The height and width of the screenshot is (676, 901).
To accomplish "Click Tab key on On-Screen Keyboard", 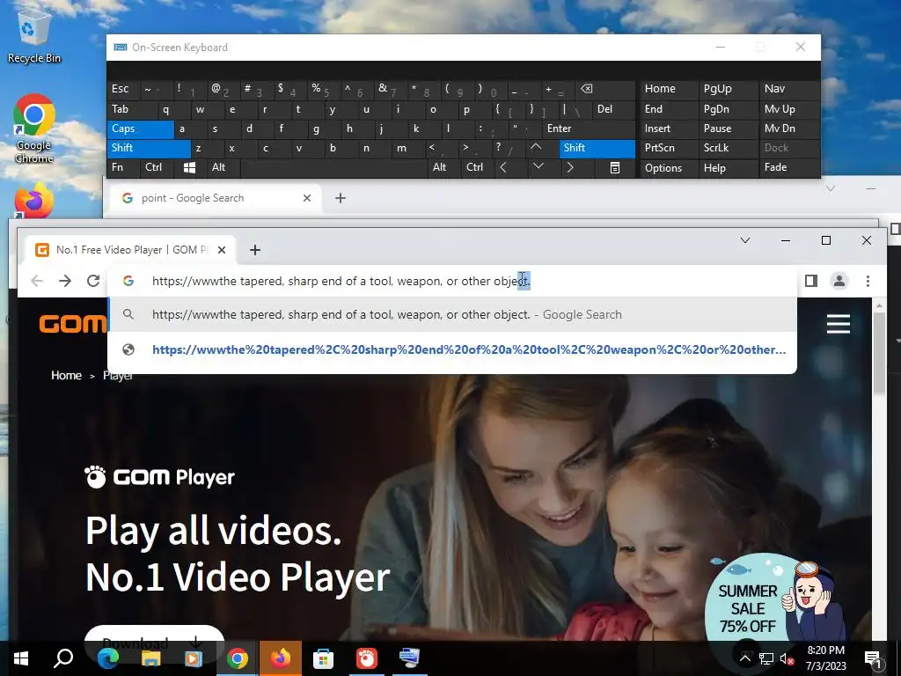I will [x=130, y=109].
